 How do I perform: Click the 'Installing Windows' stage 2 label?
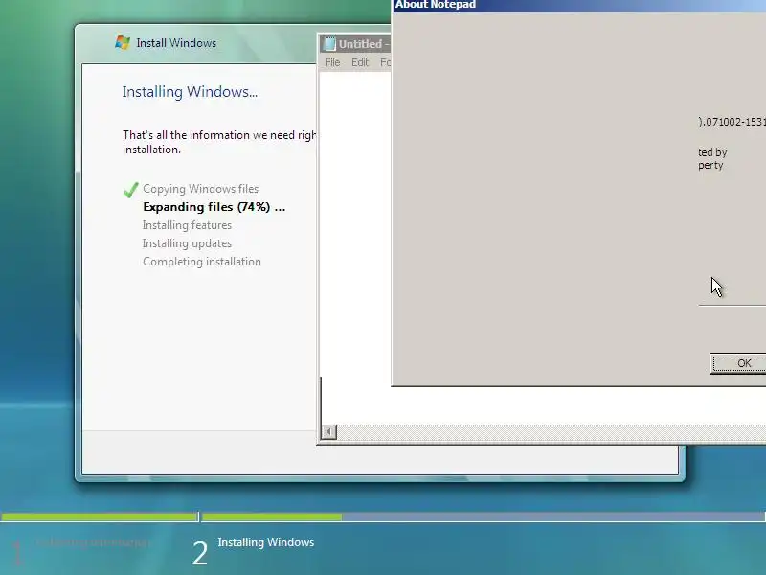(x=266, y=542)
